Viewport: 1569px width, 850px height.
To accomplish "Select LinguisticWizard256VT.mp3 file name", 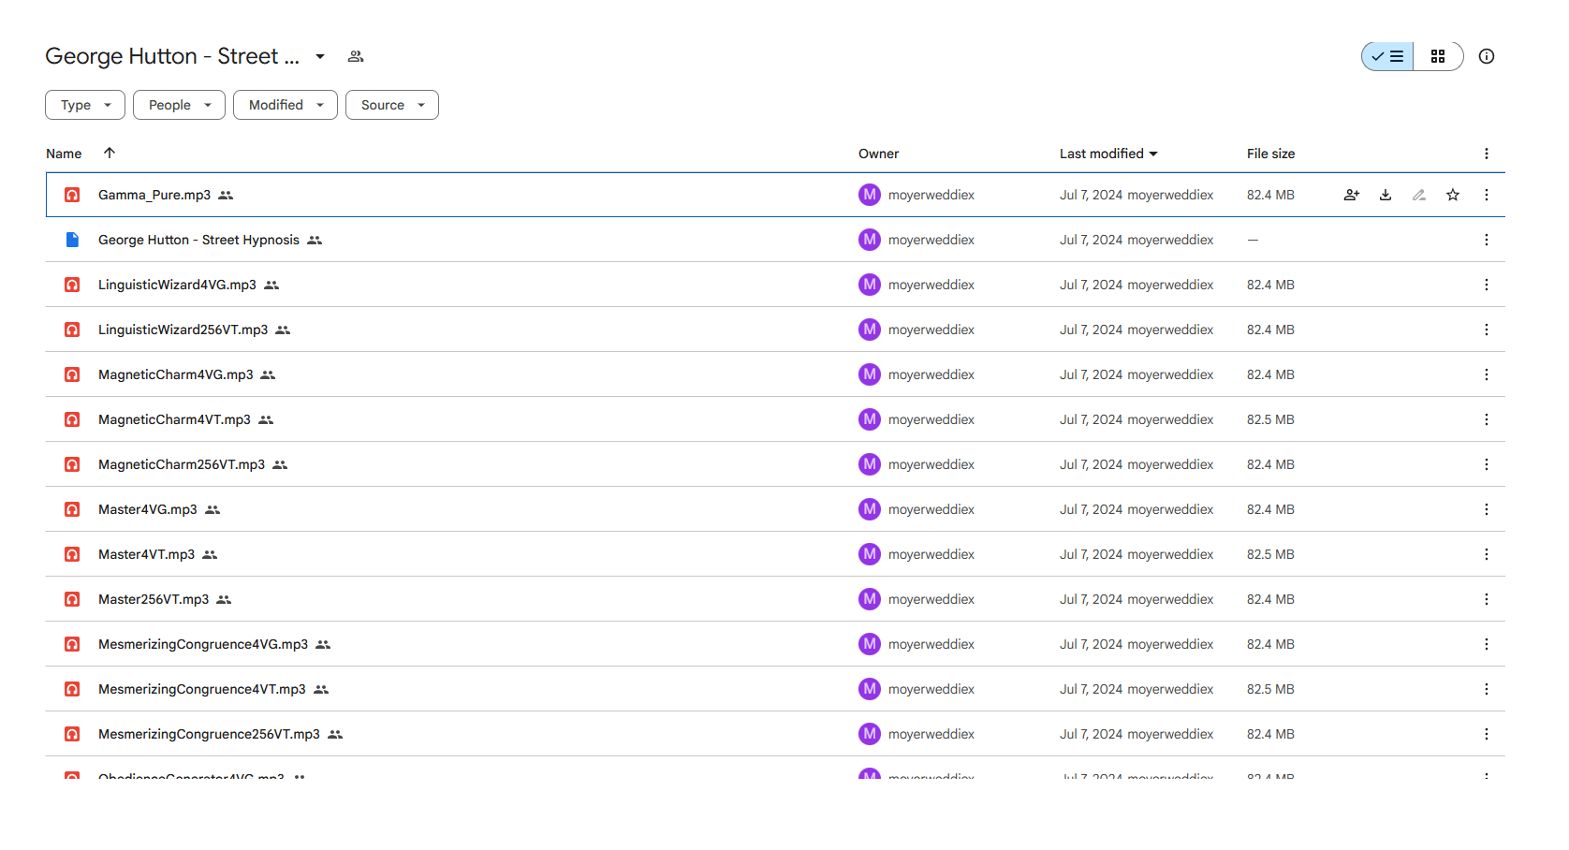I will (x=183, y=330).
